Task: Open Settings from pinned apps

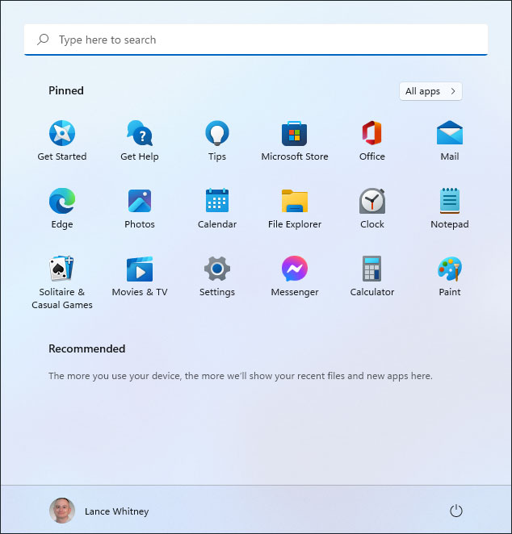Action: (x=217, y=269)
